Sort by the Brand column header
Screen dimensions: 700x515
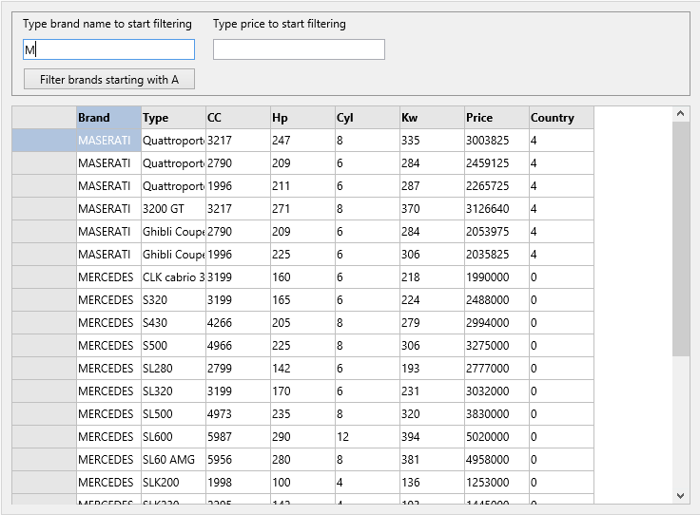pos(109,118)
